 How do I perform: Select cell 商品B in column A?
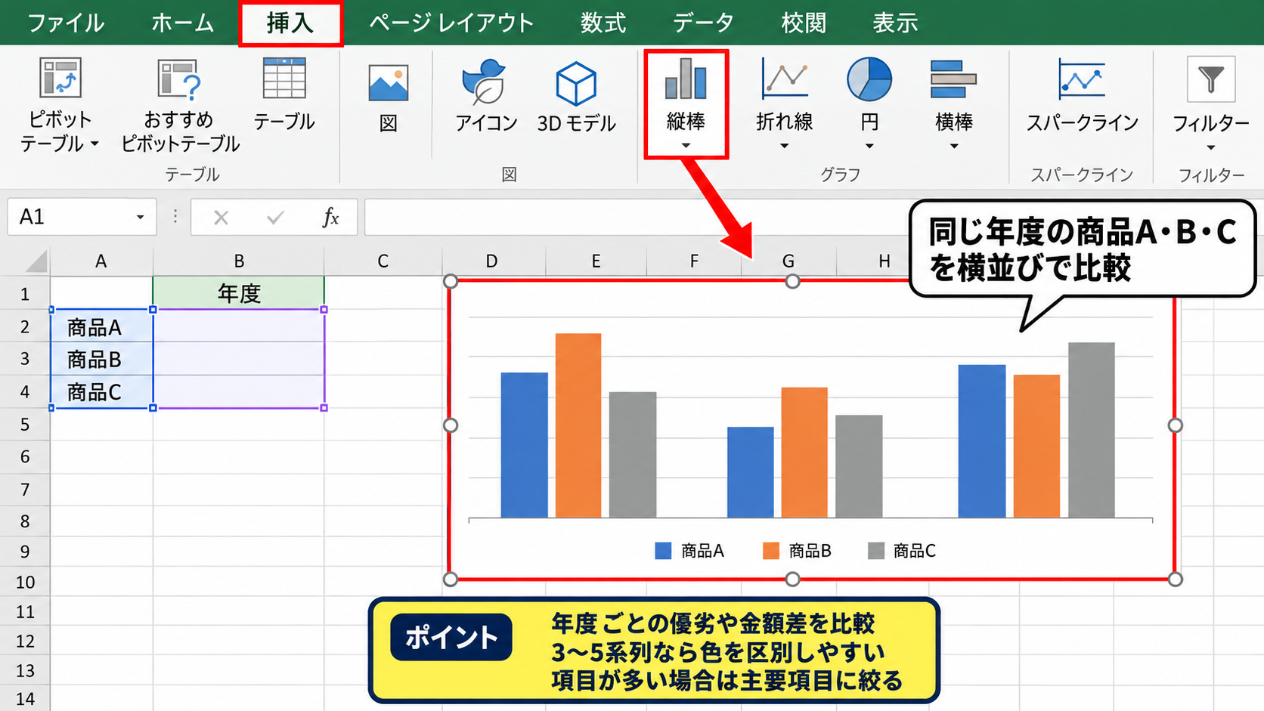click(102, 359)
